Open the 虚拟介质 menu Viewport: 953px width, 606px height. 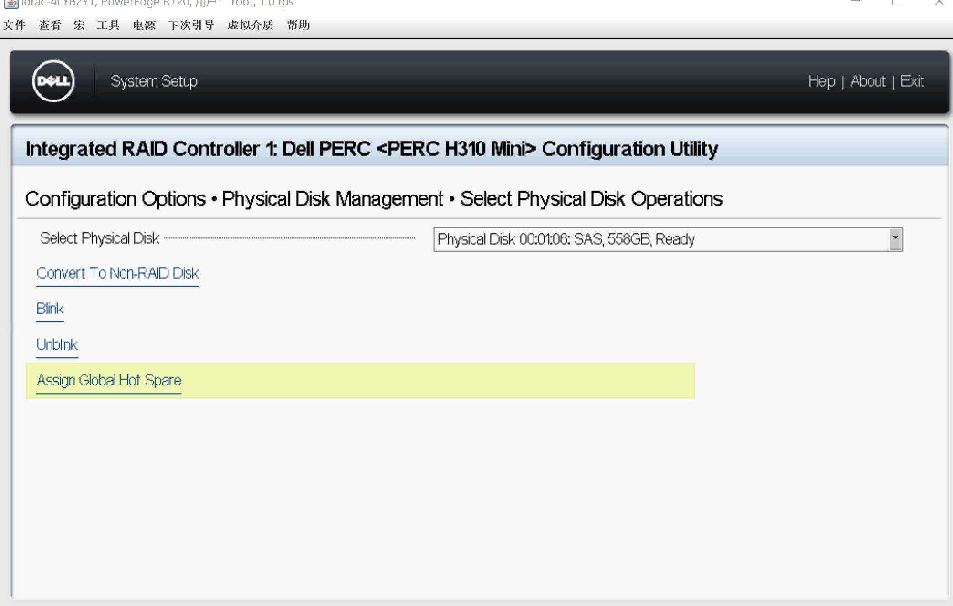pyautogui.click(x=251, y=25)
